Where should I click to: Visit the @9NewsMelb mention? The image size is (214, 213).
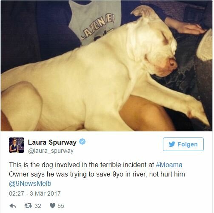coord(30,183)
